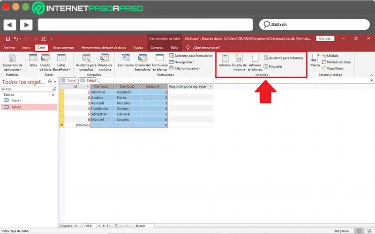Click the Macro icon
Image resolution: width=375 pixels, height=234 pixels.
coord(315,60)
